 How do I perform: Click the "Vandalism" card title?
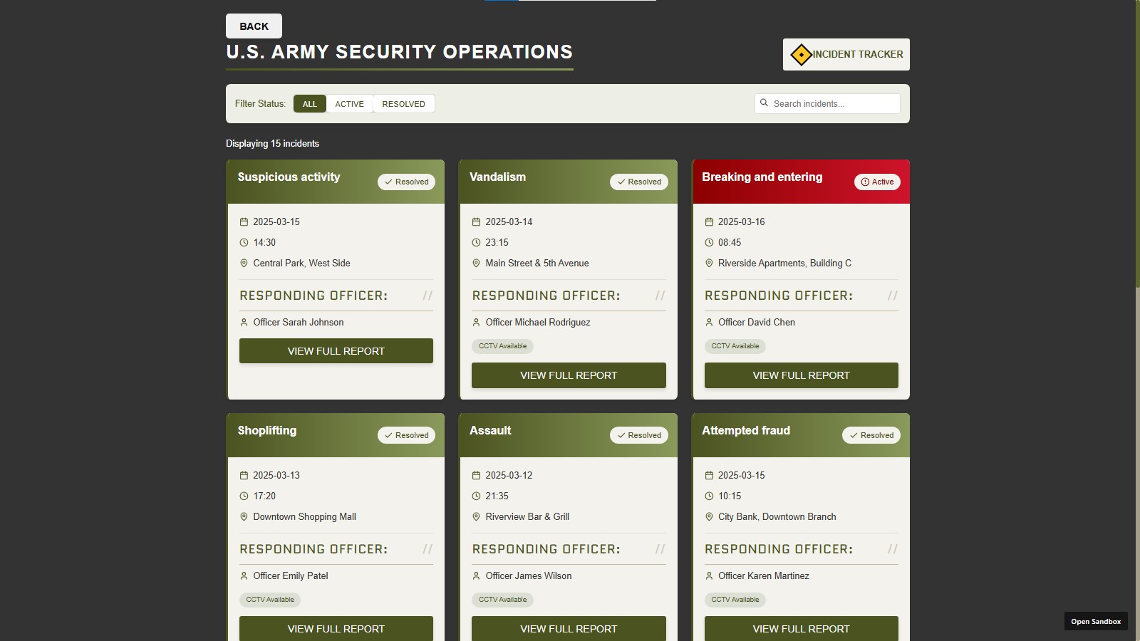pyautogui.click(x=497, y=177)
